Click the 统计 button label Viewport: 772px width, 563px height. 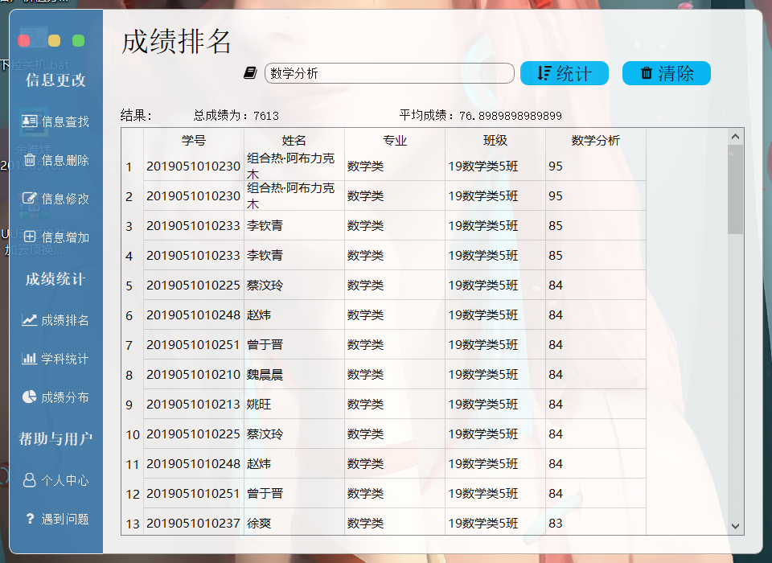[x=573, y=74]
